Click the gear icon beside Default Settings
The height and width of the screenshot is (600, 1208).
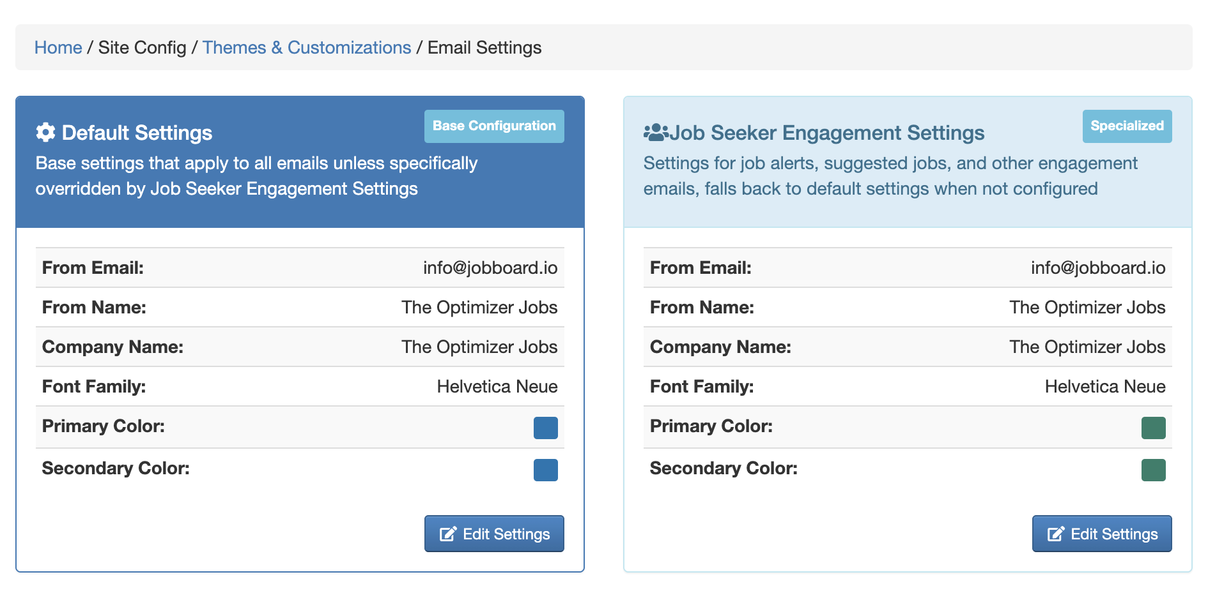click(x=45, y=133)
